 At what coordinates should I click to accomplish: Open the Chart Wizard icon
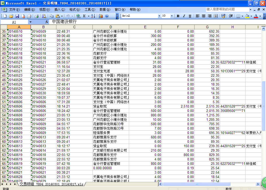(101, 16)
